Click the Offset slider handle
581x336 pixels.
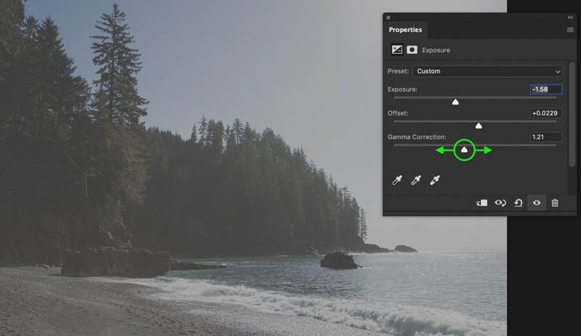point(479,126)
